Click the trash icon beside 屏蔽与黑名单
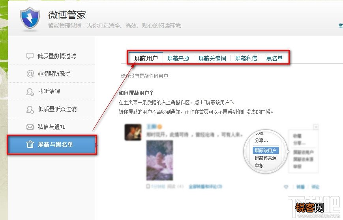Screen dimensions: 343x220 pyautogui.click(x=30, y=144)
